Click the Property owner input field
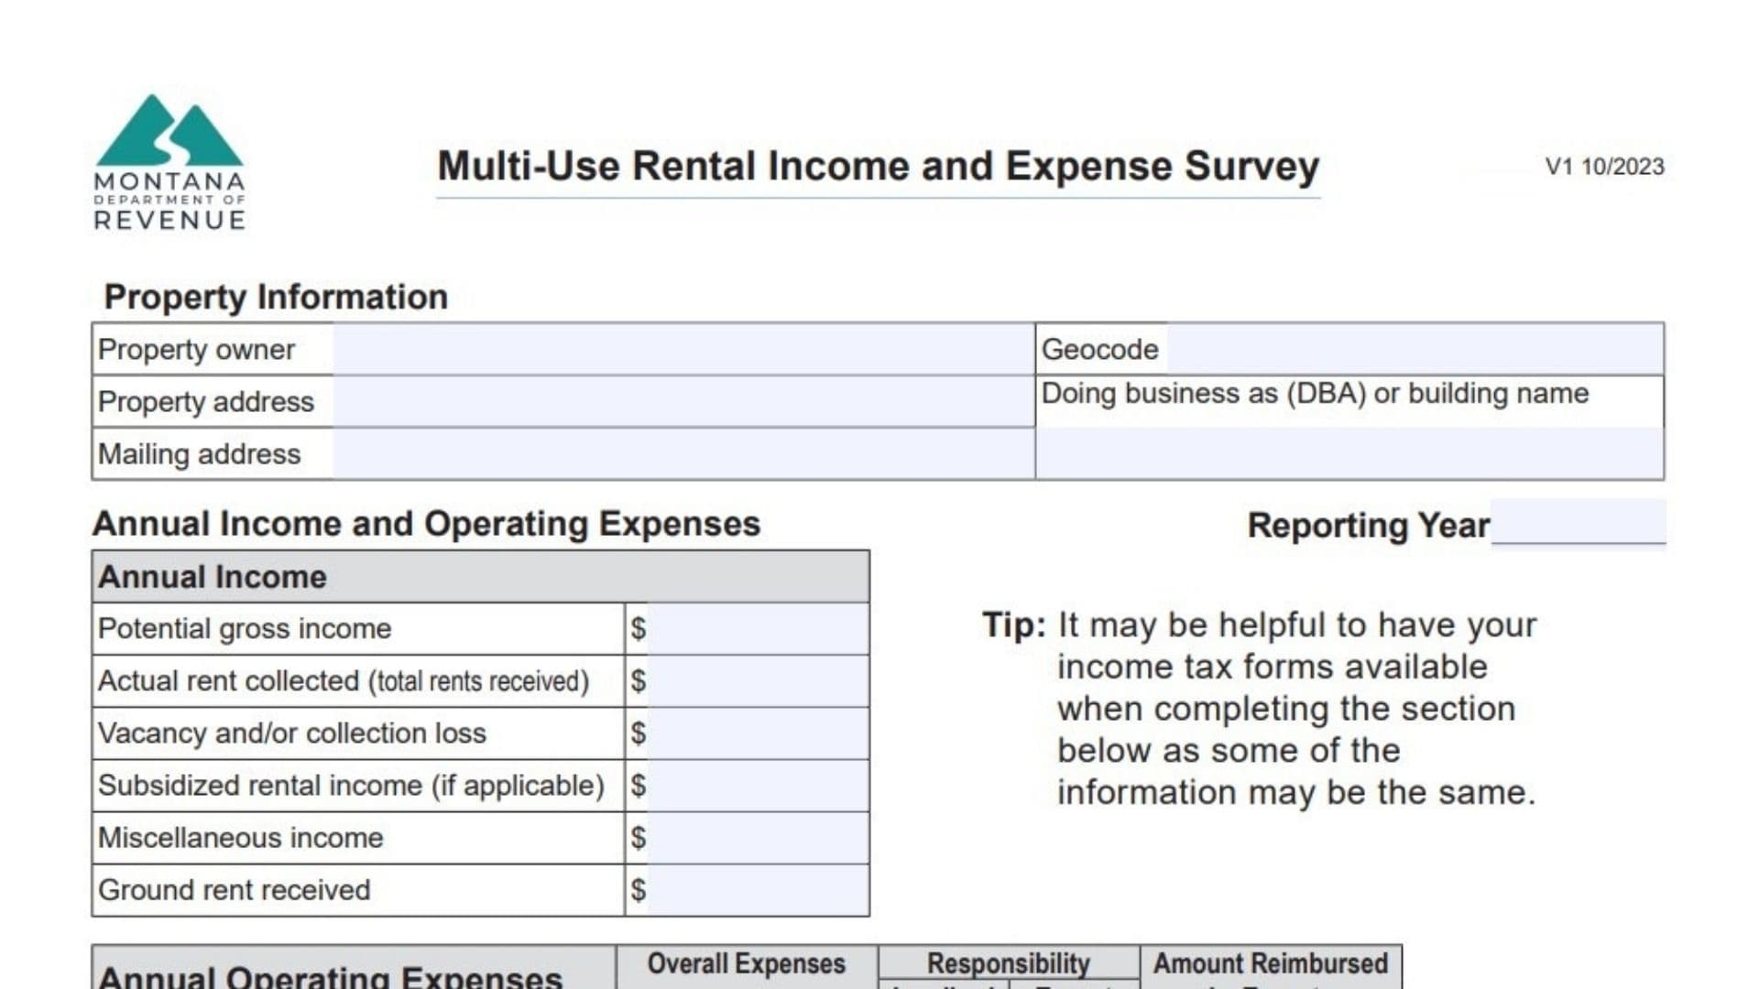The height and width of the screenshot is (989, 1759). click(683, 350)
